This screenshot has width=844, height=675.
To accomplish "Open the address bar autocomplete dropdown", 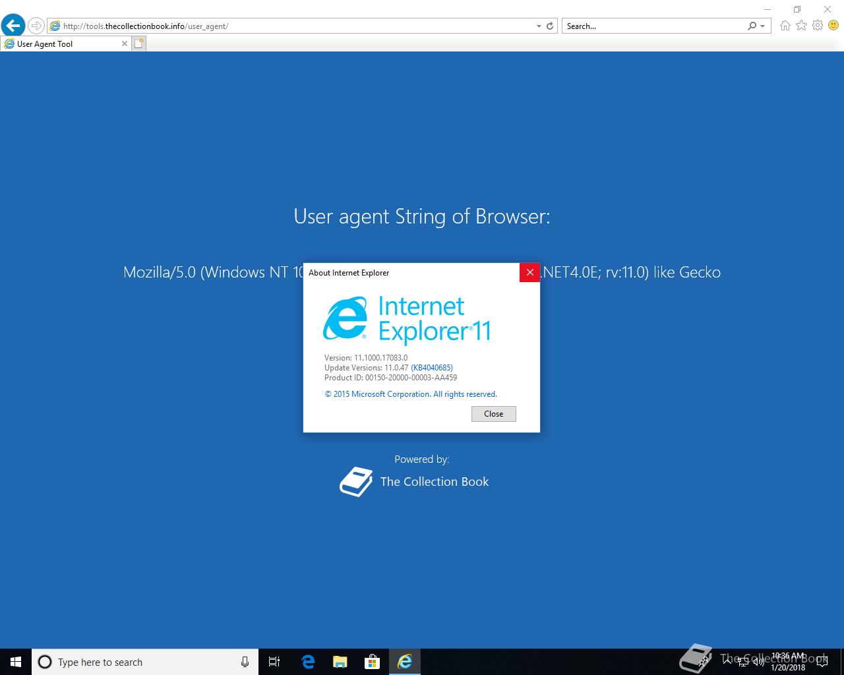I will click(539, 26).
